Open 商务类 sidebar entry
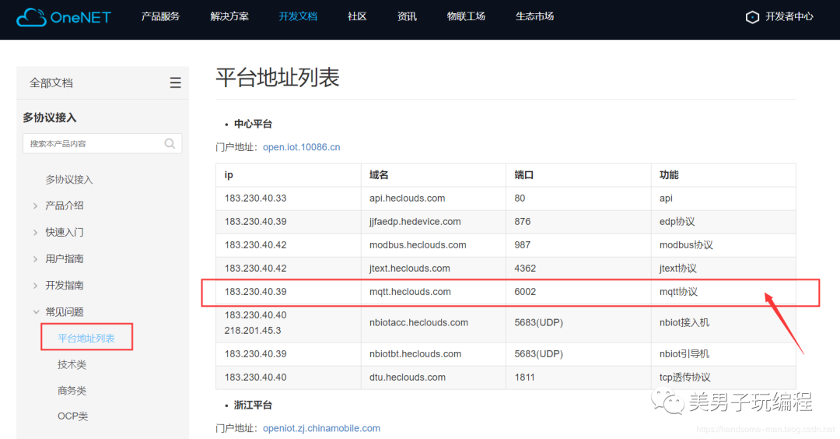Image resolution: width=840 pixels, height=439 pixels. pyautogui.click(x=72, y=391)
